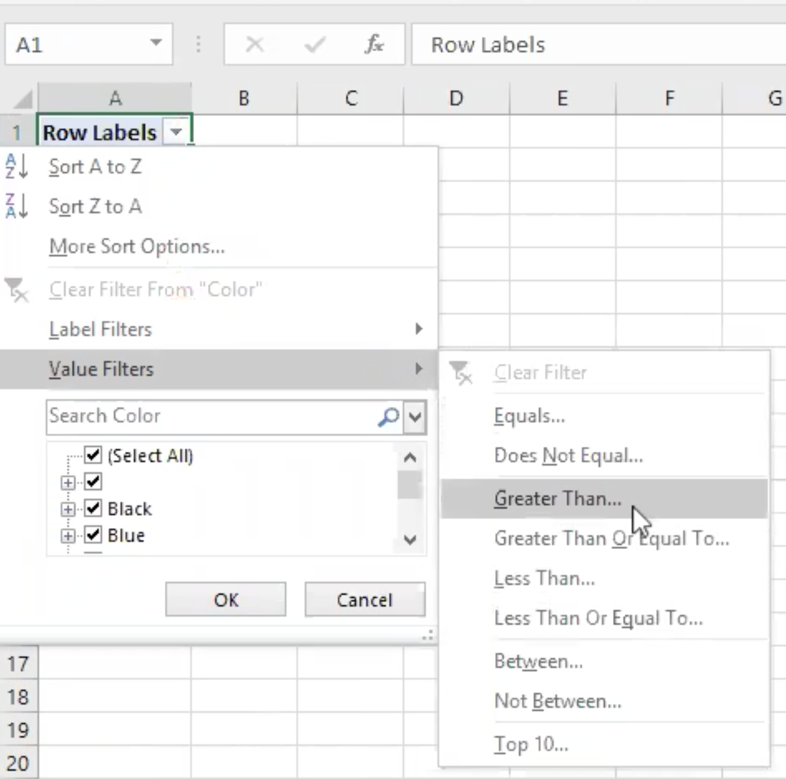Select row 17 header
The width and height of the screenshot is (786, 779).
point(18,664)
